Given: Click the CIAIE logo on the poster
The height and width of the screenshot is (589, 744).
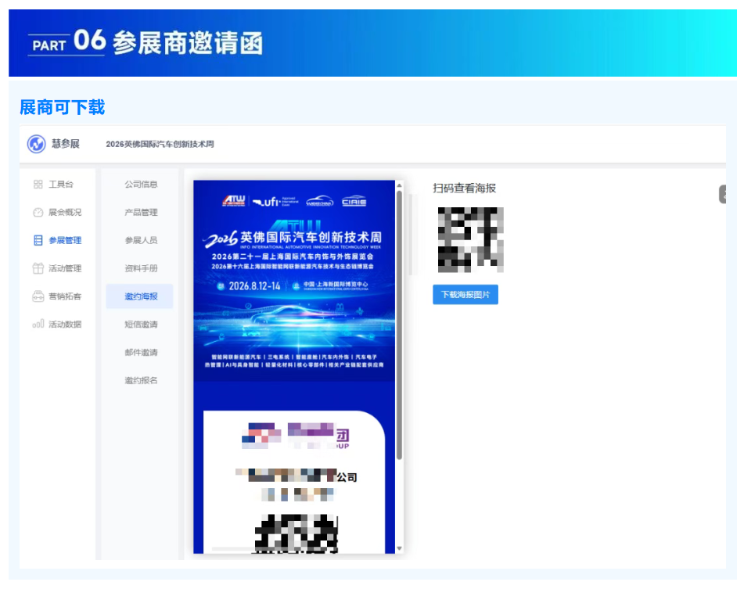Looking at the screenshot, I should pos(354,201).
